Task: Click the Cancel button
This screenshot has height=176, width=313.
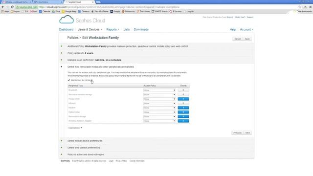Action: tap(238, 39)
